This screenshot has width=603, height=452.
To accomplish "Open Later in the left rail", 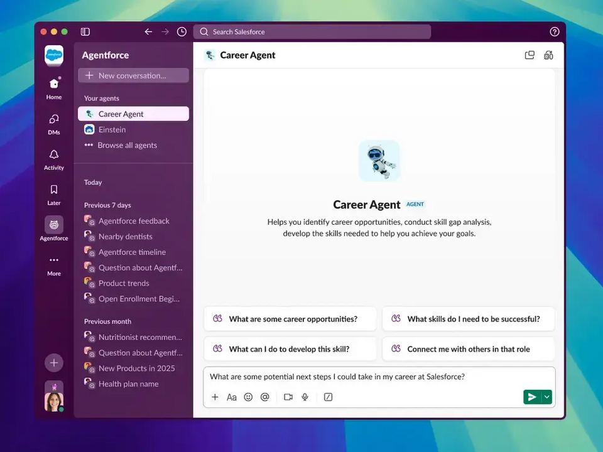I will point(54,195).
